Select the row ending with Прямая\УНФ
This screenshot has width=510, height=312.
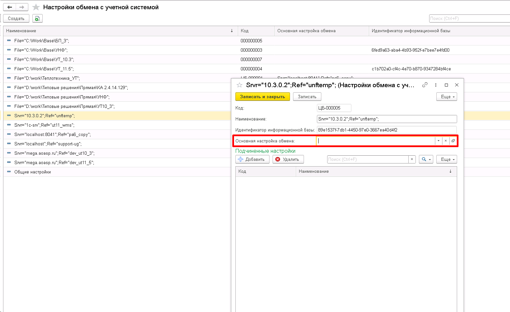[x=117, y=97]
